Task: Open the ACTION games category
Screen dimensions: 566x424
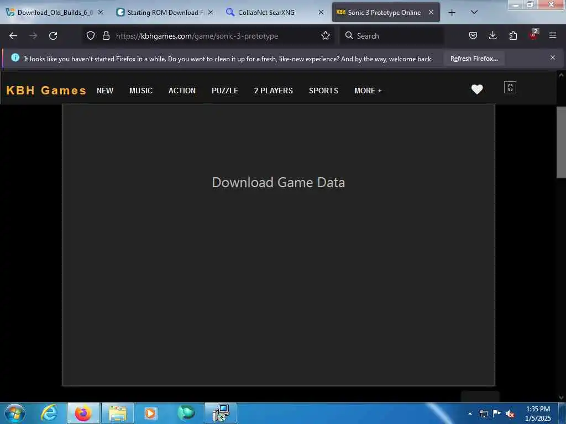Action: point(182,91)
